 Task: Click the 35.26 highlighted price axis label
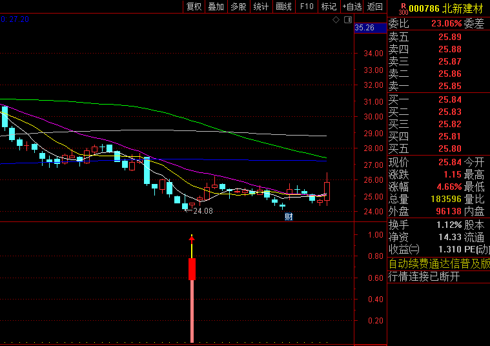(371, 28)
